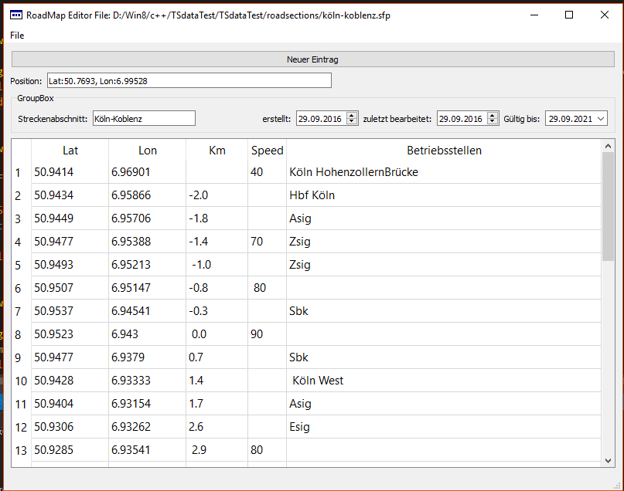This screenshot has height=491, width=624.
Task: Click the Position text field
Action: (x=188, y=80)
